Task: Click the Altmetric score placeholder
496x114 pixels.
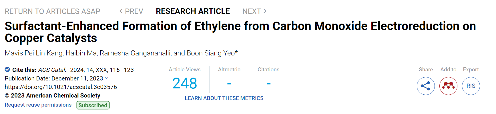Action: [x=229, y=84]
